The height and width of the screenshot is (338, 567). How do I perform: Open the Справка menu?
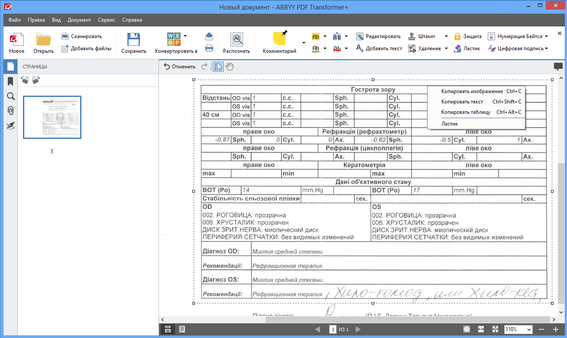pos(132,20)
